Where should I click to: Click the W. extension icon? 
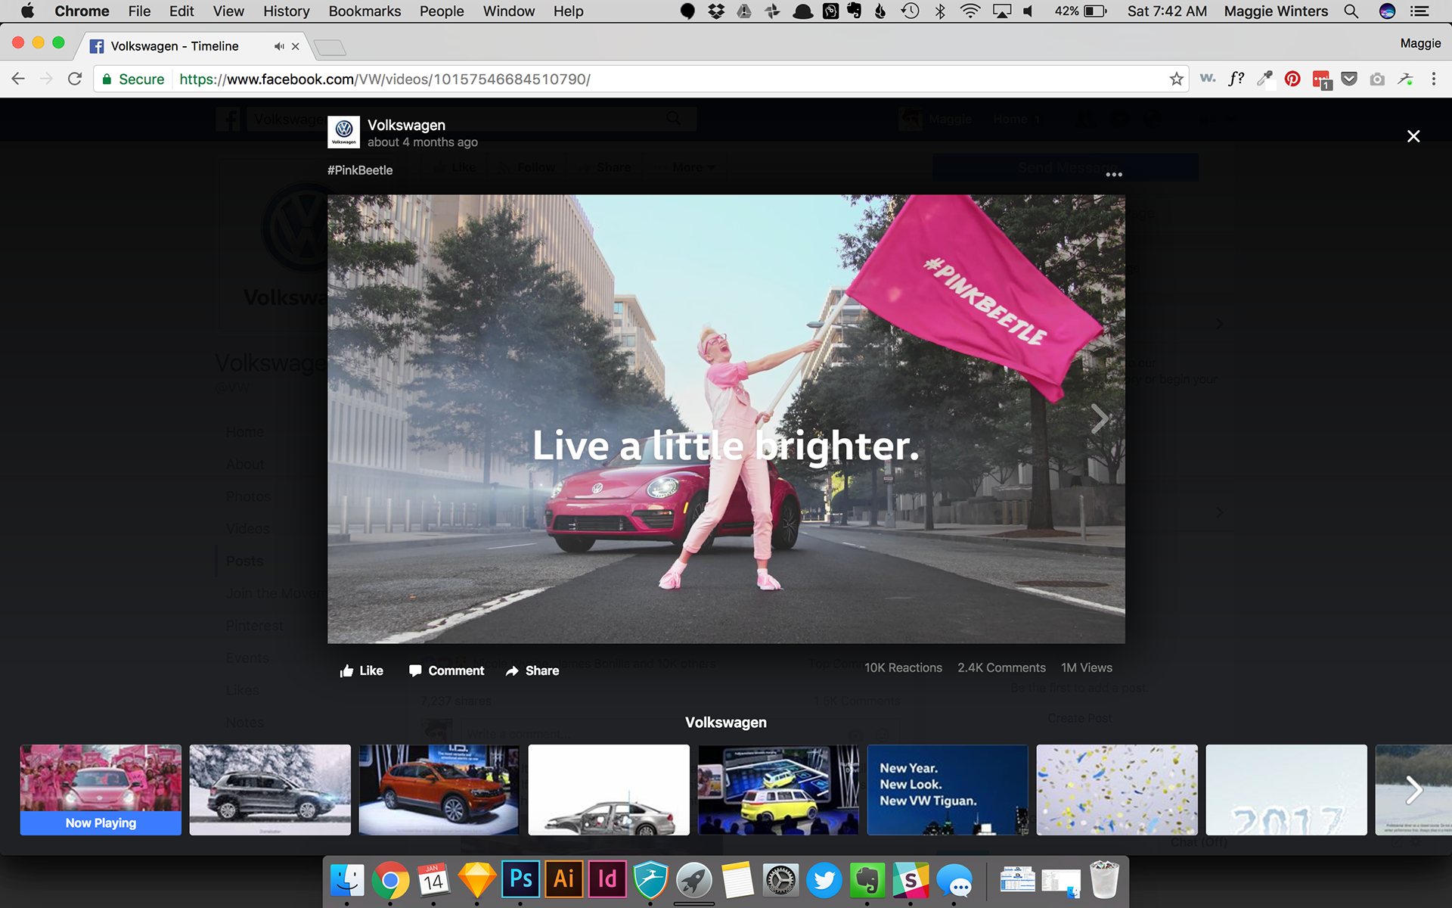(1208, 78)
